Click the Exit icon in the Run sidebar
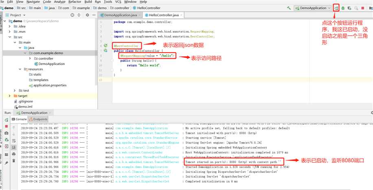The width and height of the screenshot is (373, 190). 7,146
